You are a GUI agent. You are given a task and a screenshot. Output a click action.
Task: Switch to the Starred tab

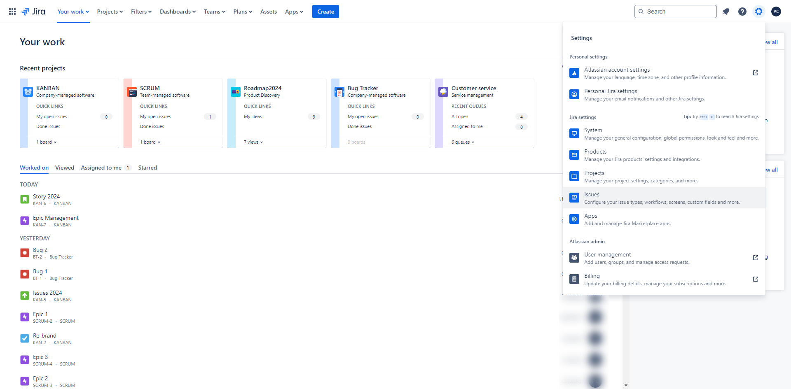click(147, 168)
